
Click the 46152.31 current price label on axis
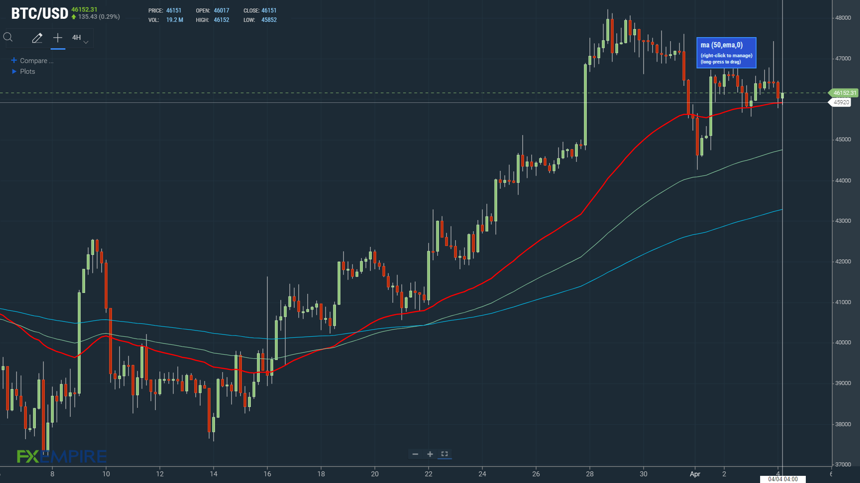[x=845, y=93]
